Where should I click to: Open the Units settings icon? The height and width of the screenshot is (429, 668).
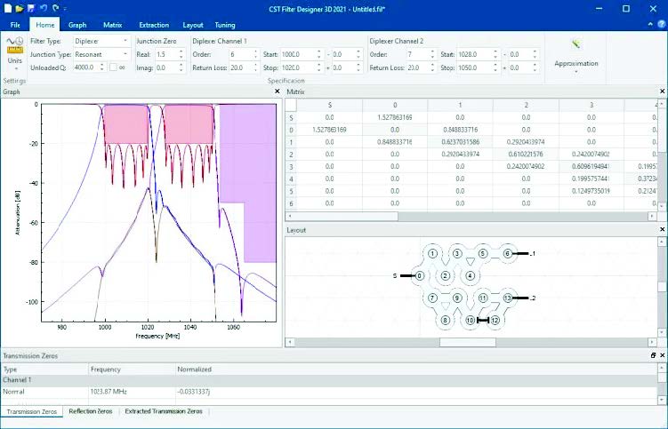coord(14,45)
